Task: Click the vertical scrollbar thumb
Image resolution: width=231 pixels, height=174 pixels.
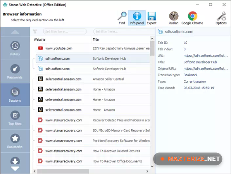Action: point(152,48)
